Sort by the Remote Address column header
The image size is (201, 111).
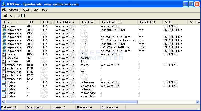tap(118, 22)
